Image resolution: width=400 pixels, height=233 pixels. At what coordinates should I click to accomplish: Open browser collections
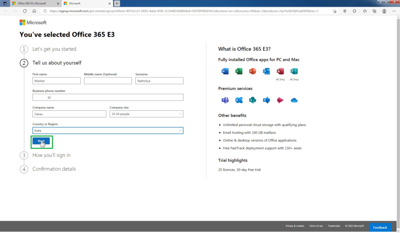pos(374,11)
